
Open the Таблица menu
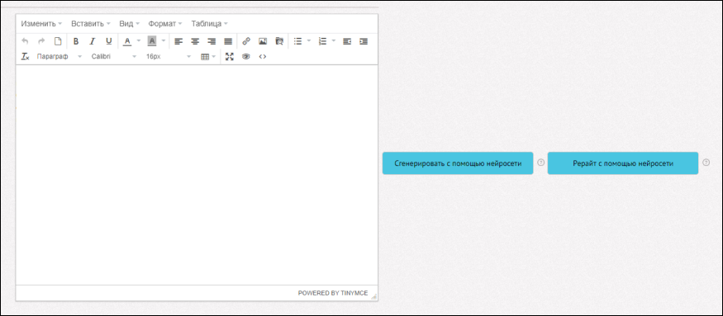click(x=209, y=23)
